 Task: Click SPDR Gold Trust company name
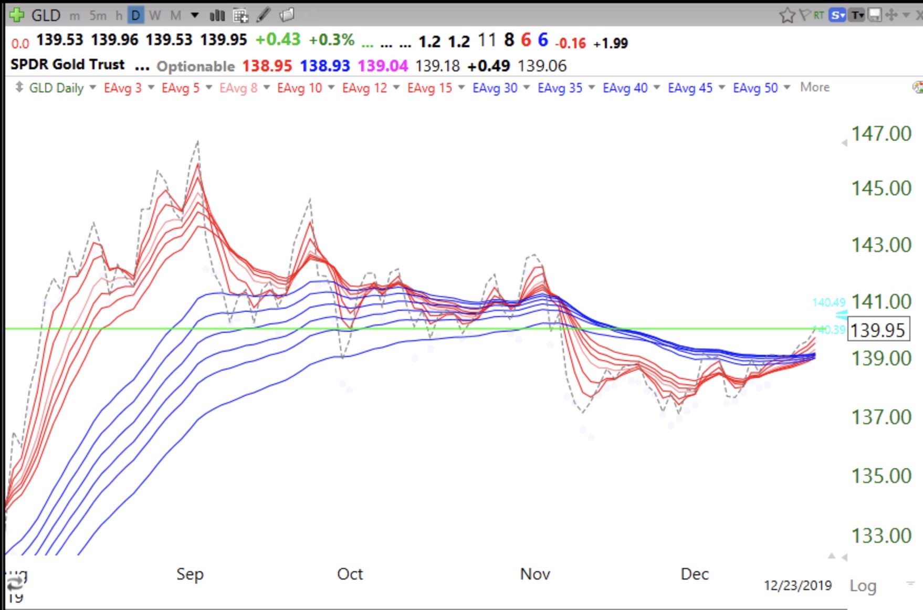coord(68,65)
